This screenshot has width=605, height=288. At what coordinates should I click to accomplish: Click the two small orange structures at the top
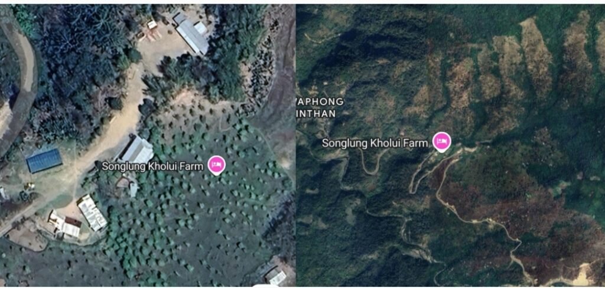click(151, 31)
